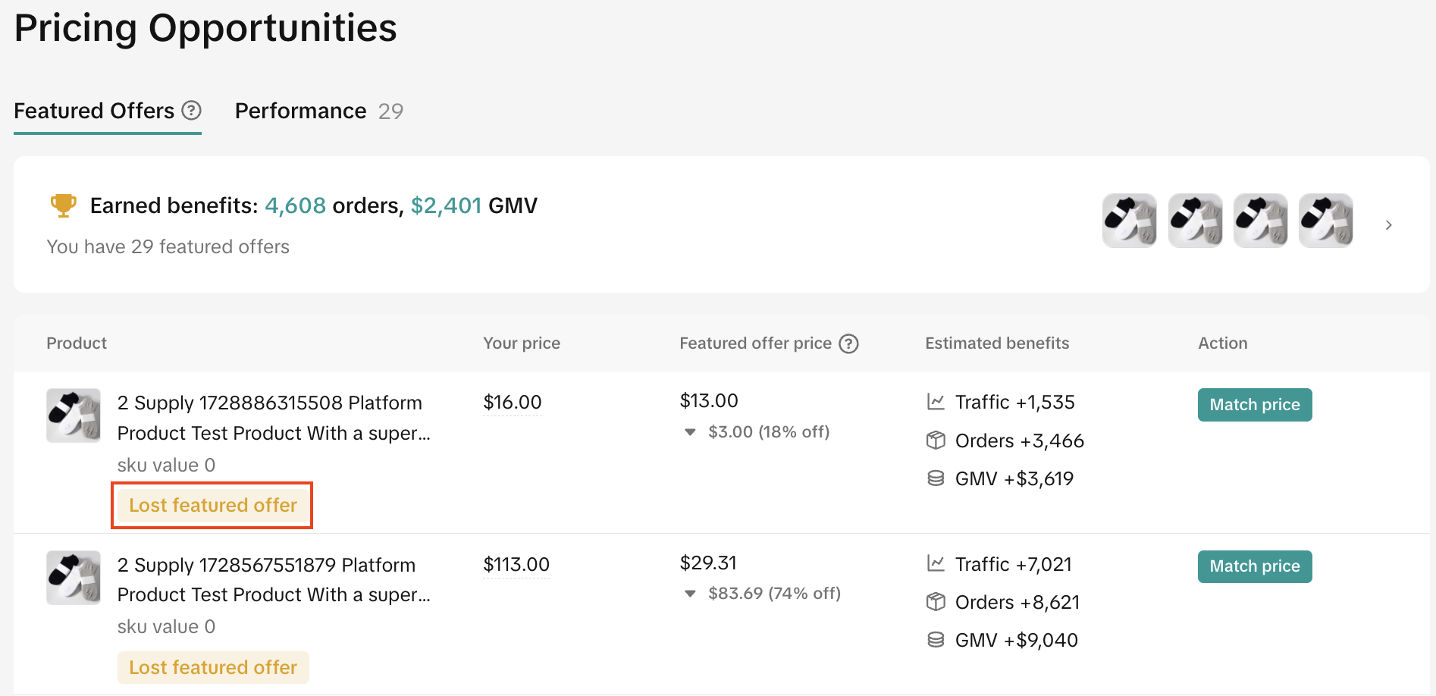The height and width of the screenshot is (696, 1436).
Task: Click the Orders box icon for +3,466
Action: click(936, 440)
